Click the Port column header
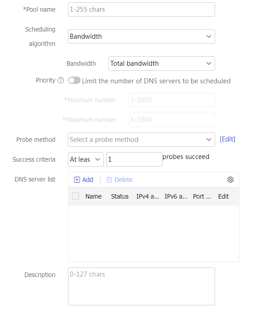This screenshot has width=265, height=313. tap(202, 196)
